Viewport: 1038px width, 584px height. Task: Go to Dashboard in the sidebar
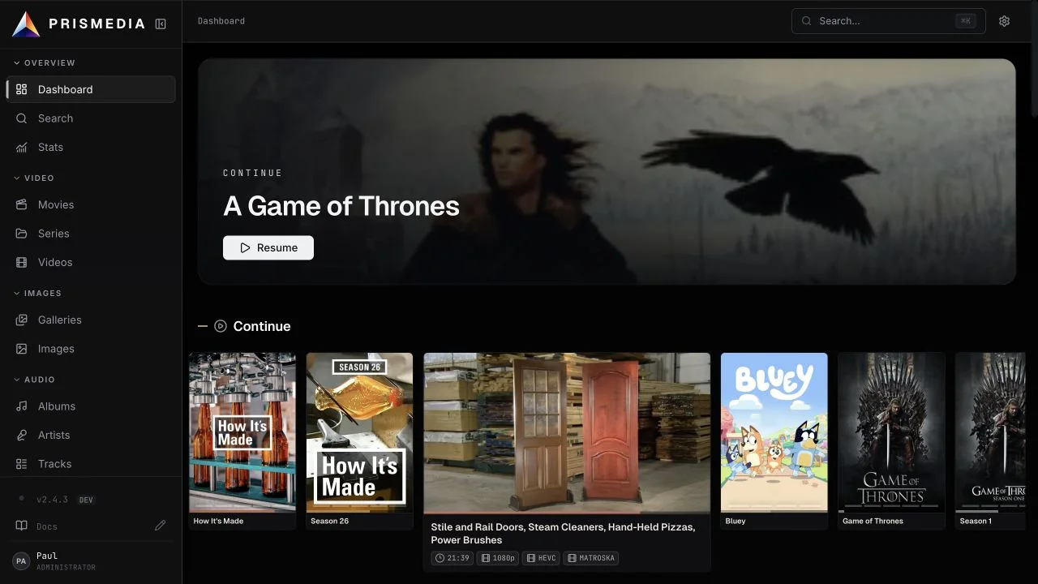click(91, 89)
